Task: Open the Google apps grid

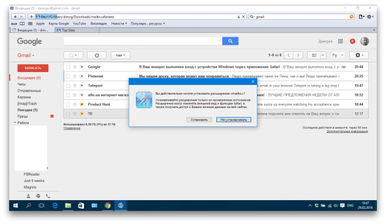Action: click(341, 42)
